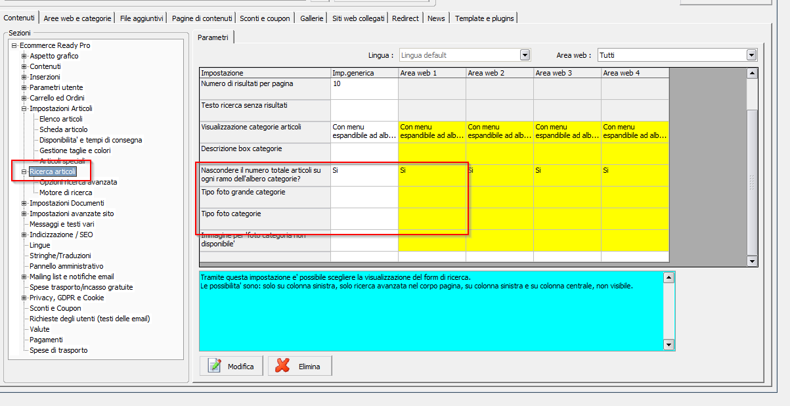The width and height of the screenshot is (790, 406).
Task: Open the Template e plugins tab
Action: [x=485, y=18]
